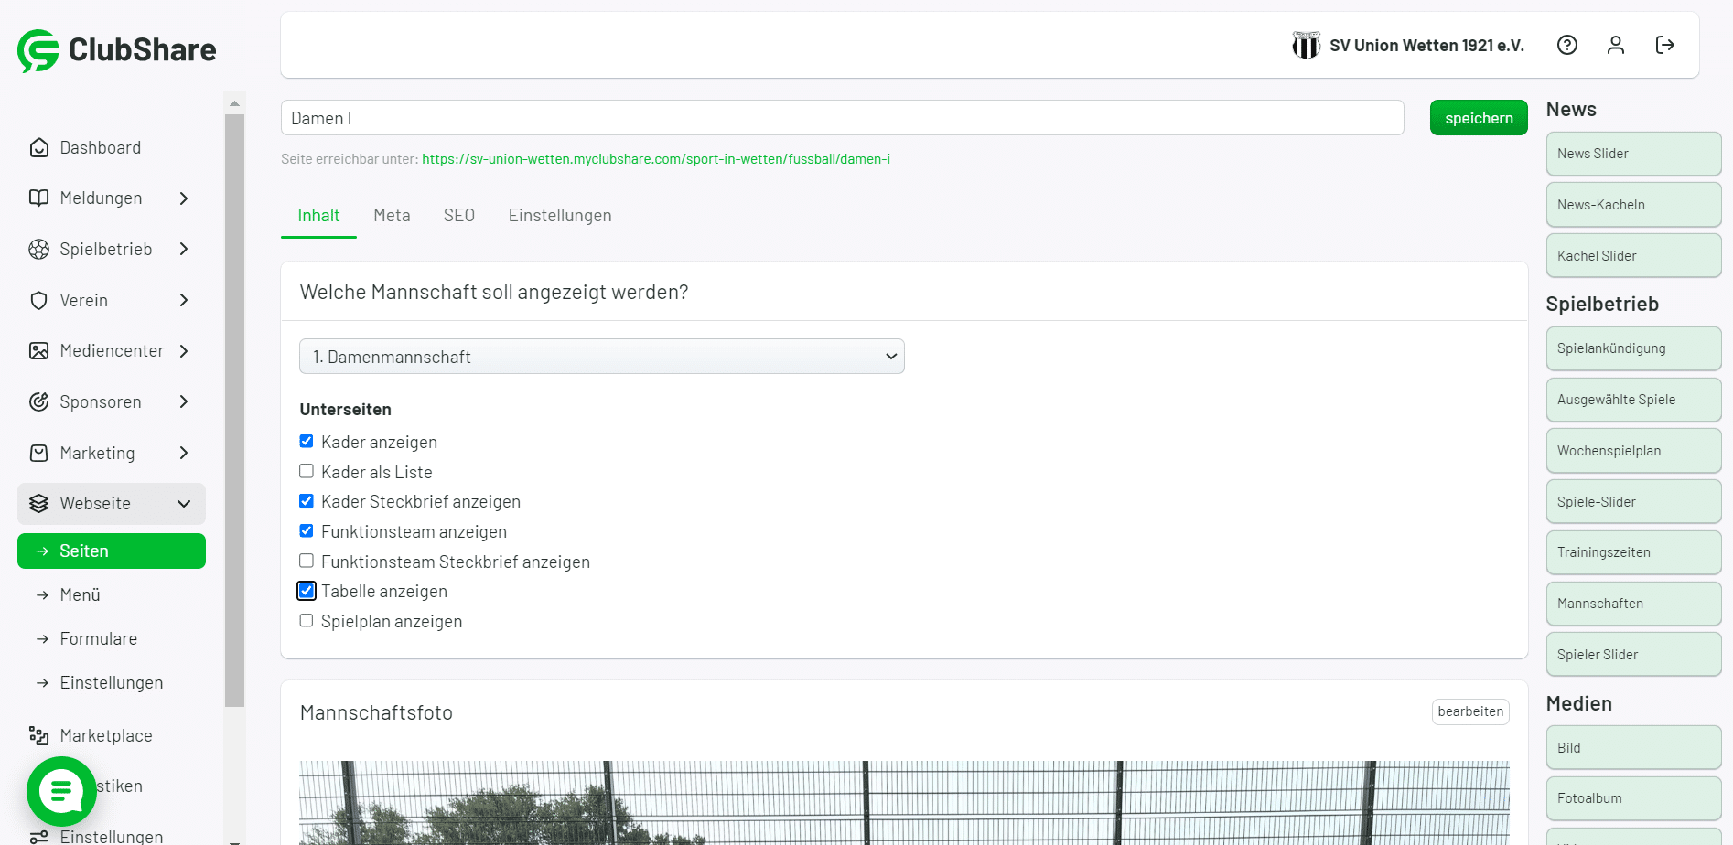Click the arrow icon beside Menü
Screen dimensions: 1733x845
[42, 595]
